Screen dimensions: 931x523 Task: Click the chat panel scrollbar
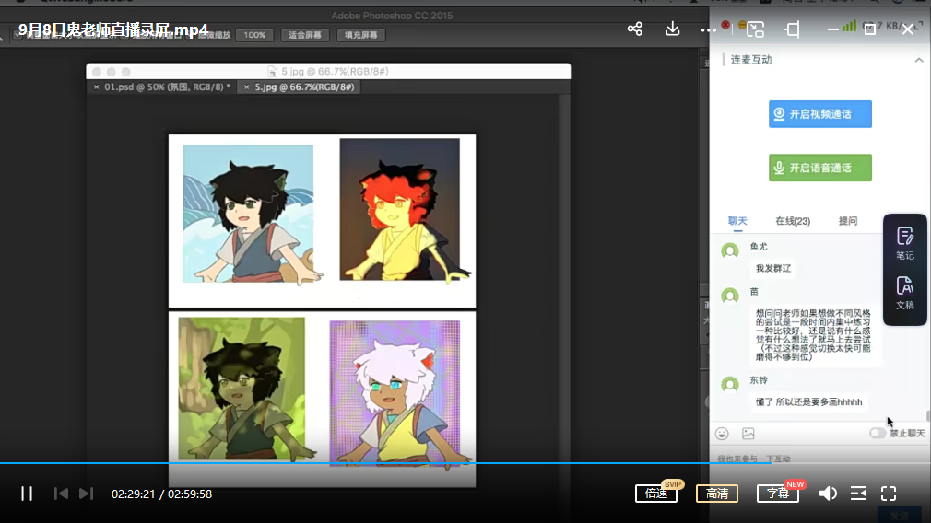tap(928, 416)
